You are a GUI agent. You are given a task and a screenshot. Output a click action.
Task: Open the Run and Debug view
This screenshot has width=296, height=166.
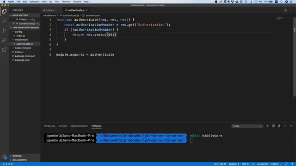(x=4, y=40)
